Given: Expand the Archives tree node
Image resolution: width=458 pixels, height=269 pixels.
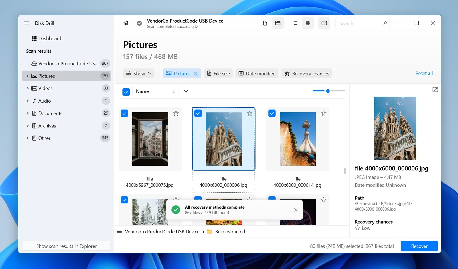Looking at the screenshot, I should coord(27,126).
